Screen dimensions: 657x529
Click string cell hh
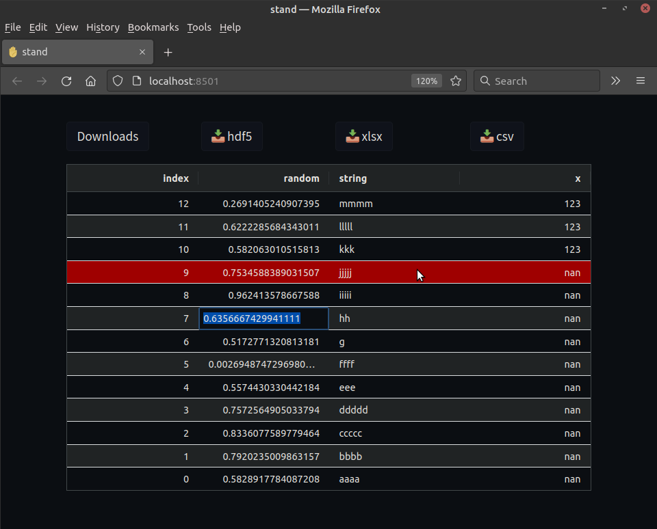(x=394, y=318)
